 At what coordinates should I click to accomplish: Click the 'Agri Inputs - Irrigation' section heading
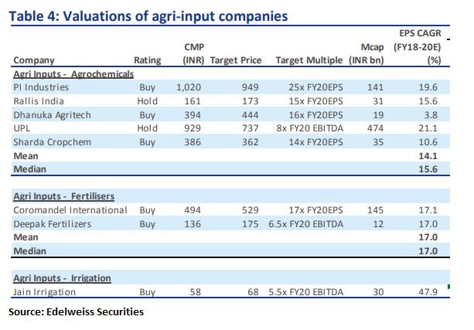[x=63, y=277]
